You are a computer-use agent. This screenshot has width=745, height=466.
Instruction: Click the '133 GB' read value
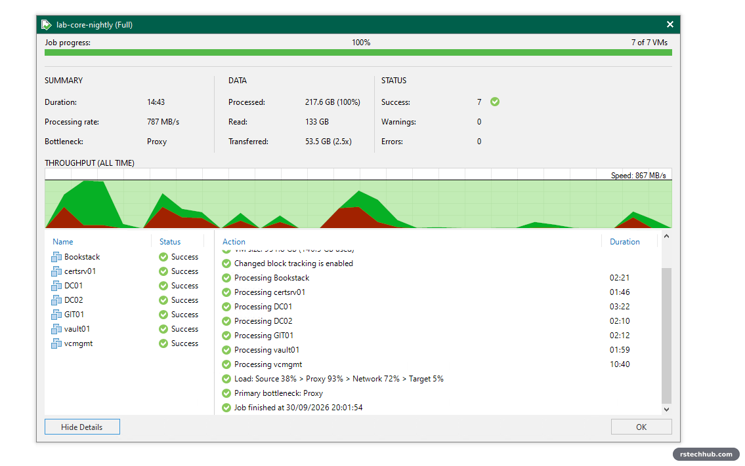click(x=317, y=122)
